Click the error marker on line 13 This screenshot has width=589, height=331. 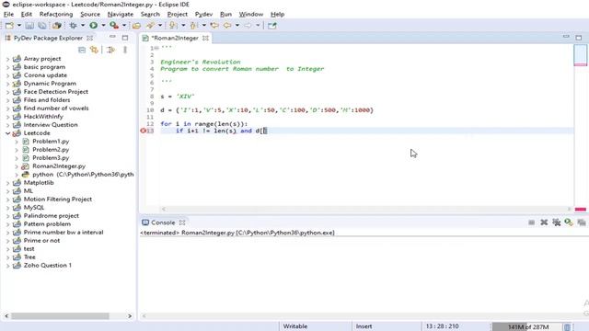143,131
